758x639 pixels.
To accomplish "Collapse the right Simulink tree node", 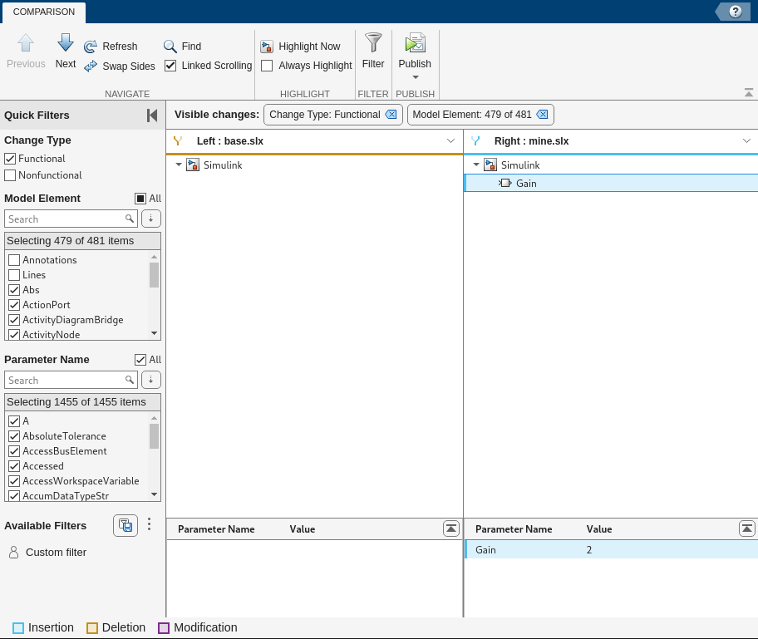I will 476,165.
